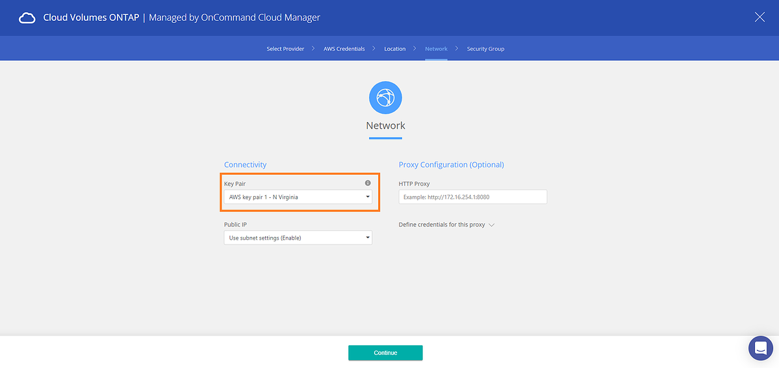Click the Connectivity section heading
Screen dimensions: 779x368
[x=245, y=165]
